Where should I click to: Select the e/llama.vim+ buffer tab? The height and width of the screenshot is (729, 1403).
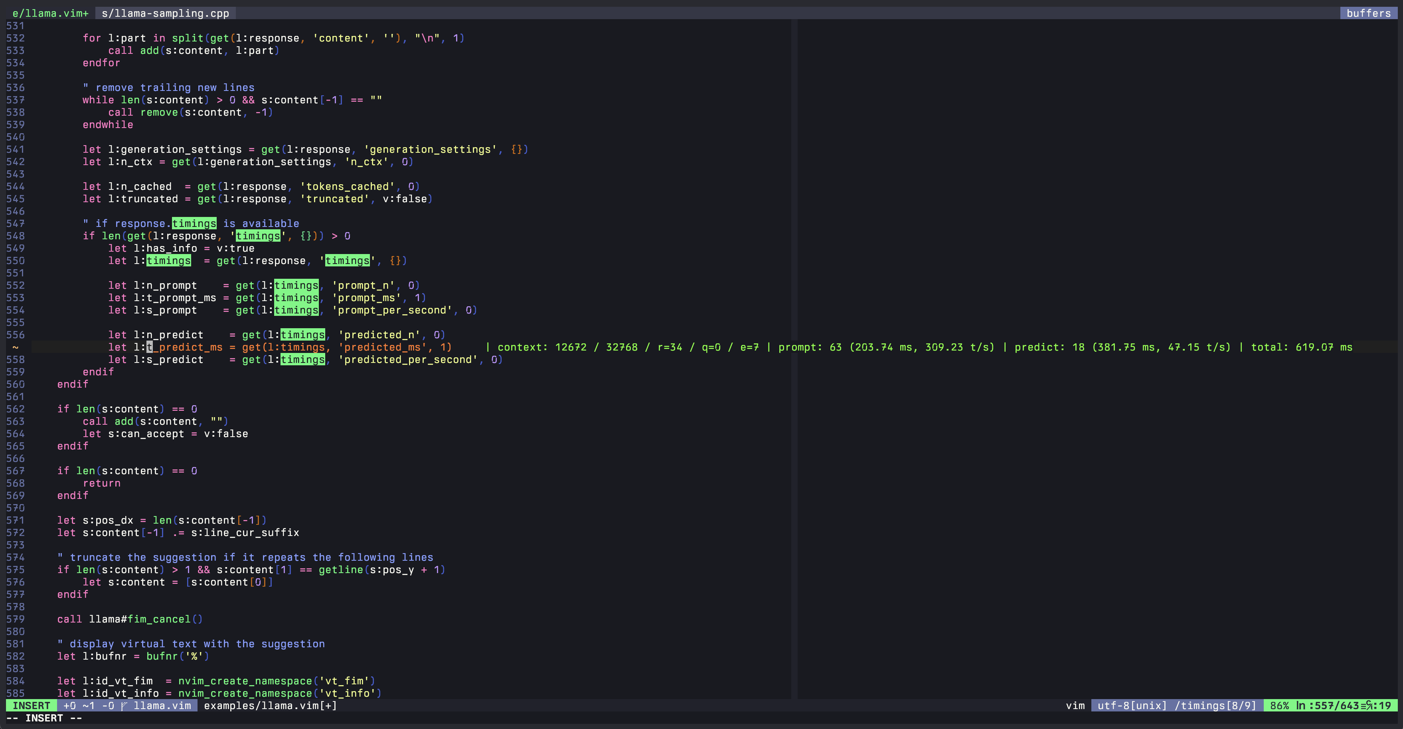click(50, 13)
